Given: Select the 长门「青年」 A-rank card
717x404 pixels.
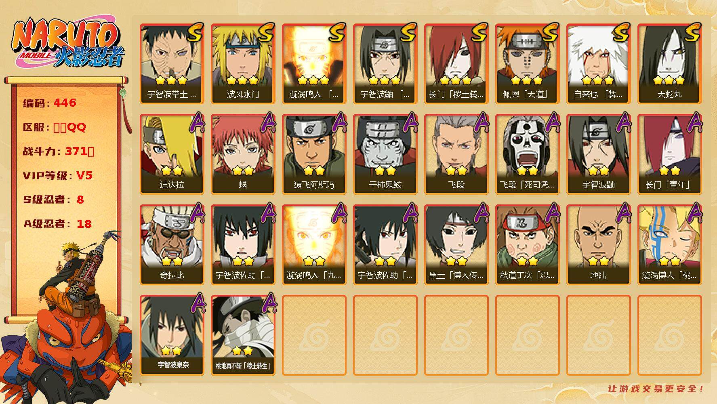Looking at the screenshot, I should pos(669,154).
